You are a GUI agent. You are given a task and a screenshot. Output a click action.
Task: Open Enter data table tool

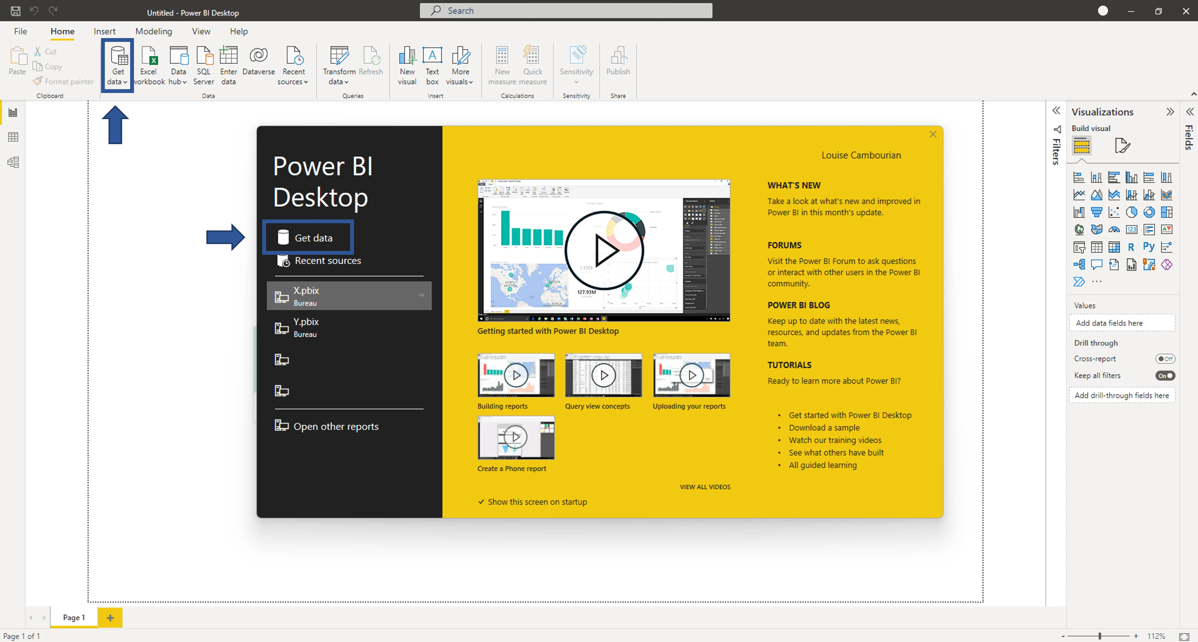coord(228,66)
